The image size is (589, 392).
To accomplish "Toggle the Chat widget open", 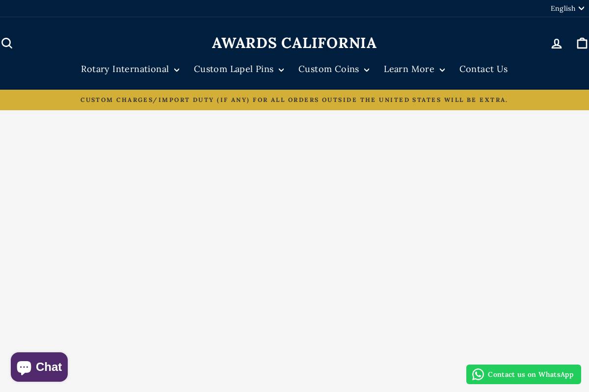I will [39, 367].
